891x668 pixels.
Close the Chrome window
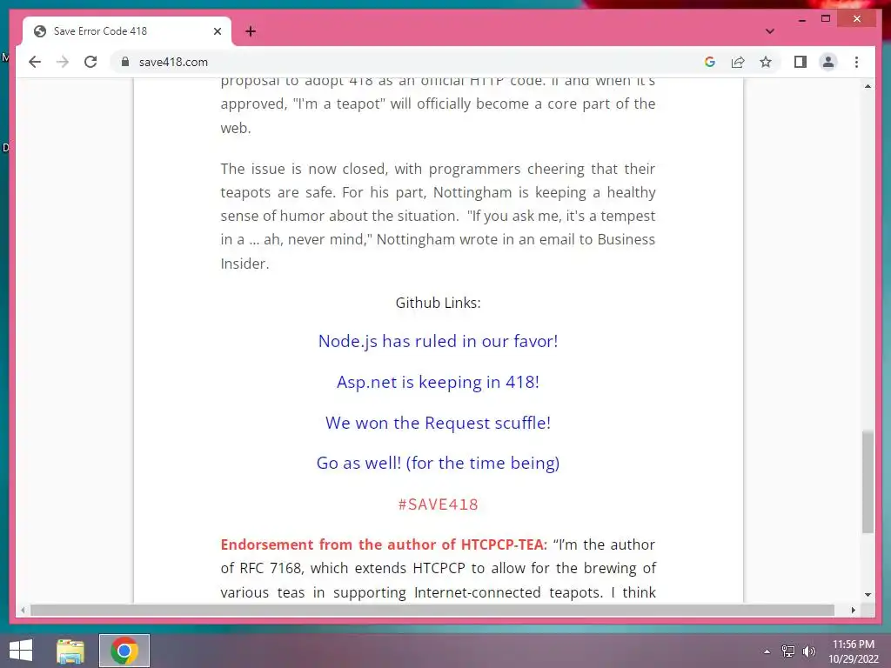(x=857, y=19)
